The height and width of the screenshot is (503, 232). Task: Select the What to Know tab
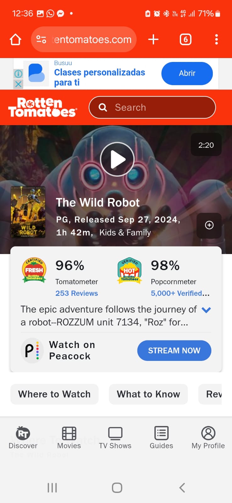tap(148, 394)
